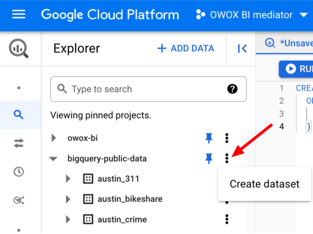Choose Create dataset from context menu
This screenshot has width=313, height=234.
(265, 184)
